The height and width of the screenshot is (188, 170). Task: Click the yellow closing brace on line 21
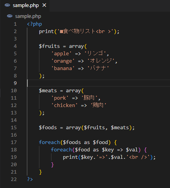[41, 172]
